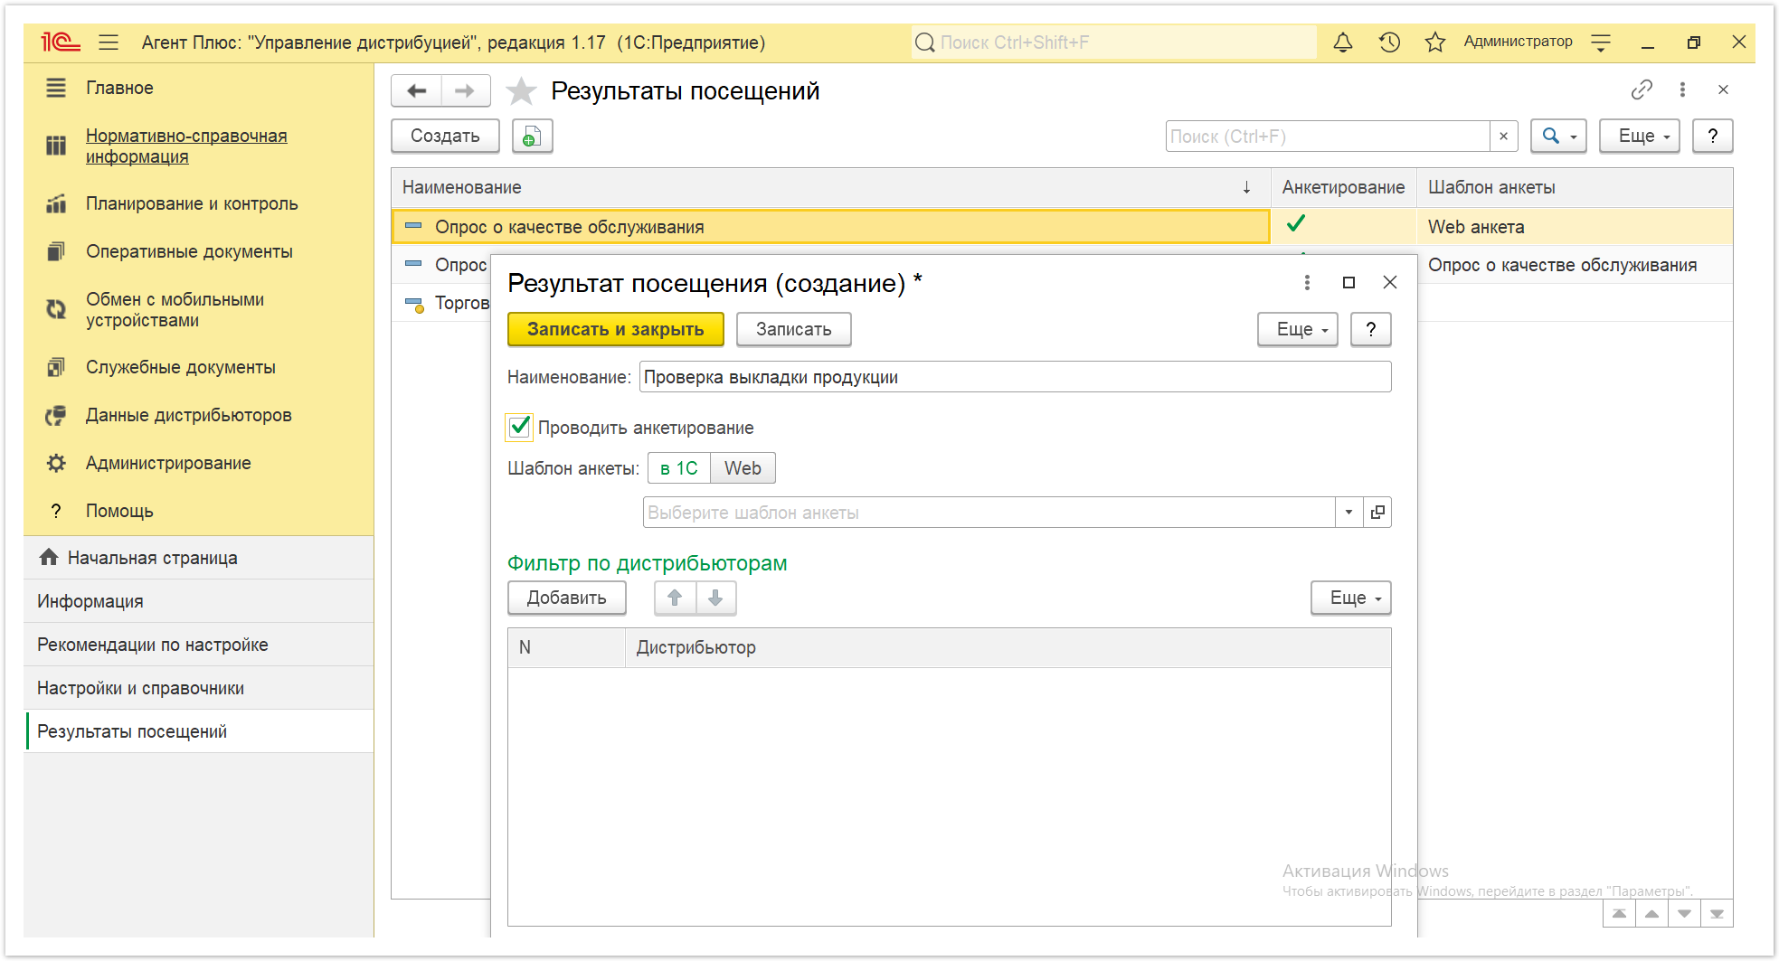Expand the template selection dropdown arrow
Image resolution: width=1779 pixels, height=961 pixels.
(1348, 513)
